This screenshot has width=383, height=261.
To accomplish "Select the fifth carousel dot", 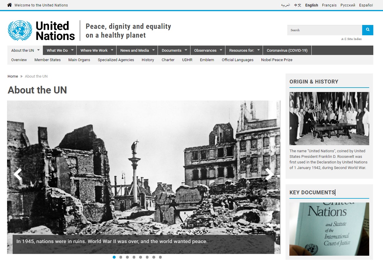I will [x=141, y=257].
